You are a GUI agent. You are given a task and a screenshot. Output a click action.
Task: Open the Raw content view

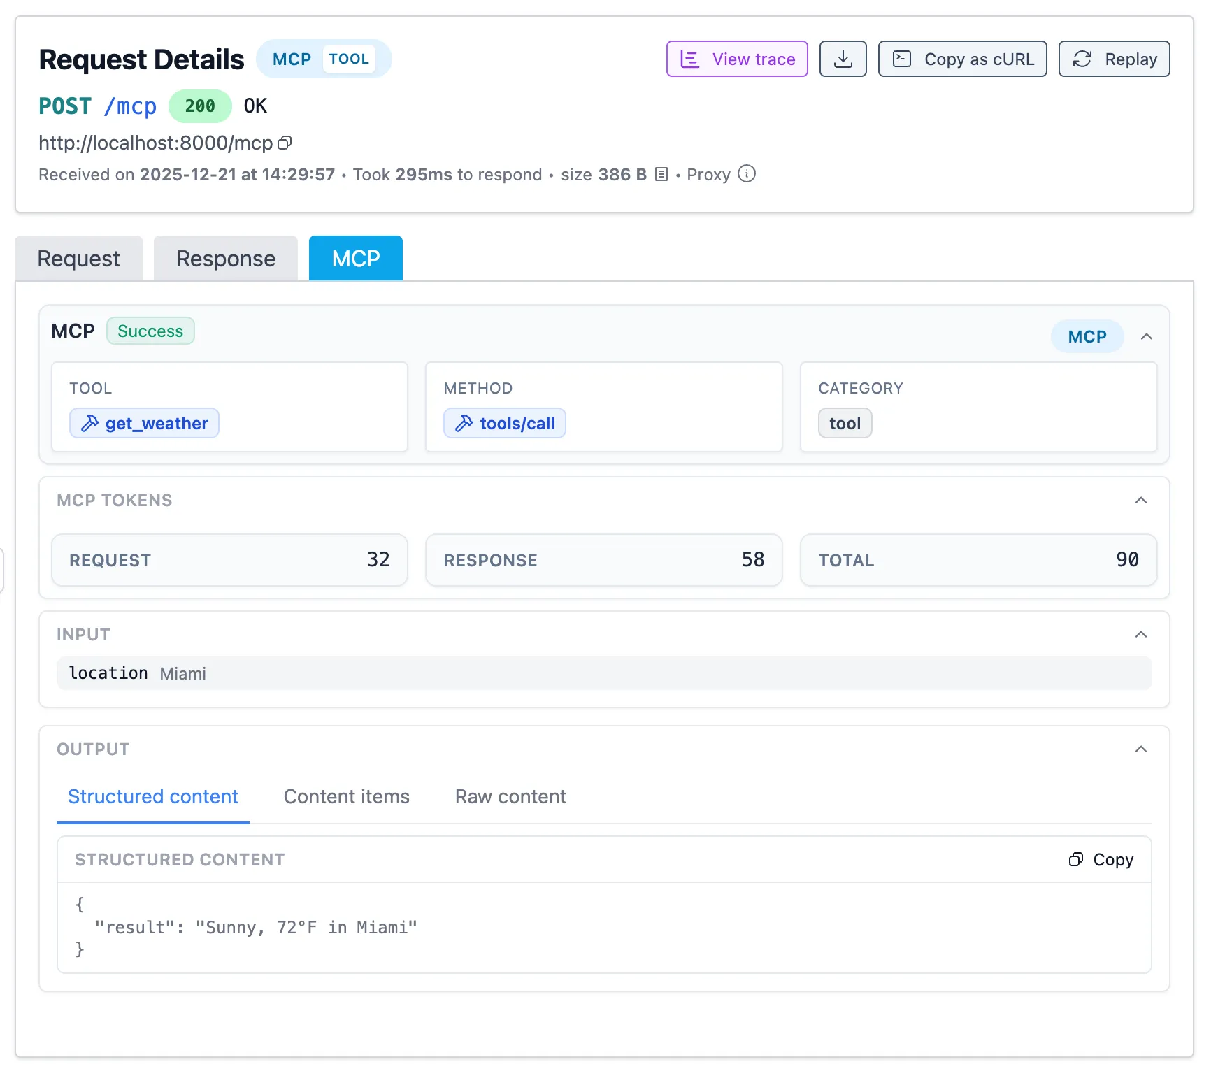[510, 796]
